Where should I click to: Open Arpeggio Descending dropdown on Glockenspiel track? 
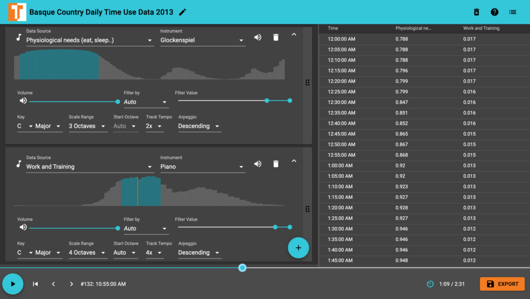[x=199, y=126]
